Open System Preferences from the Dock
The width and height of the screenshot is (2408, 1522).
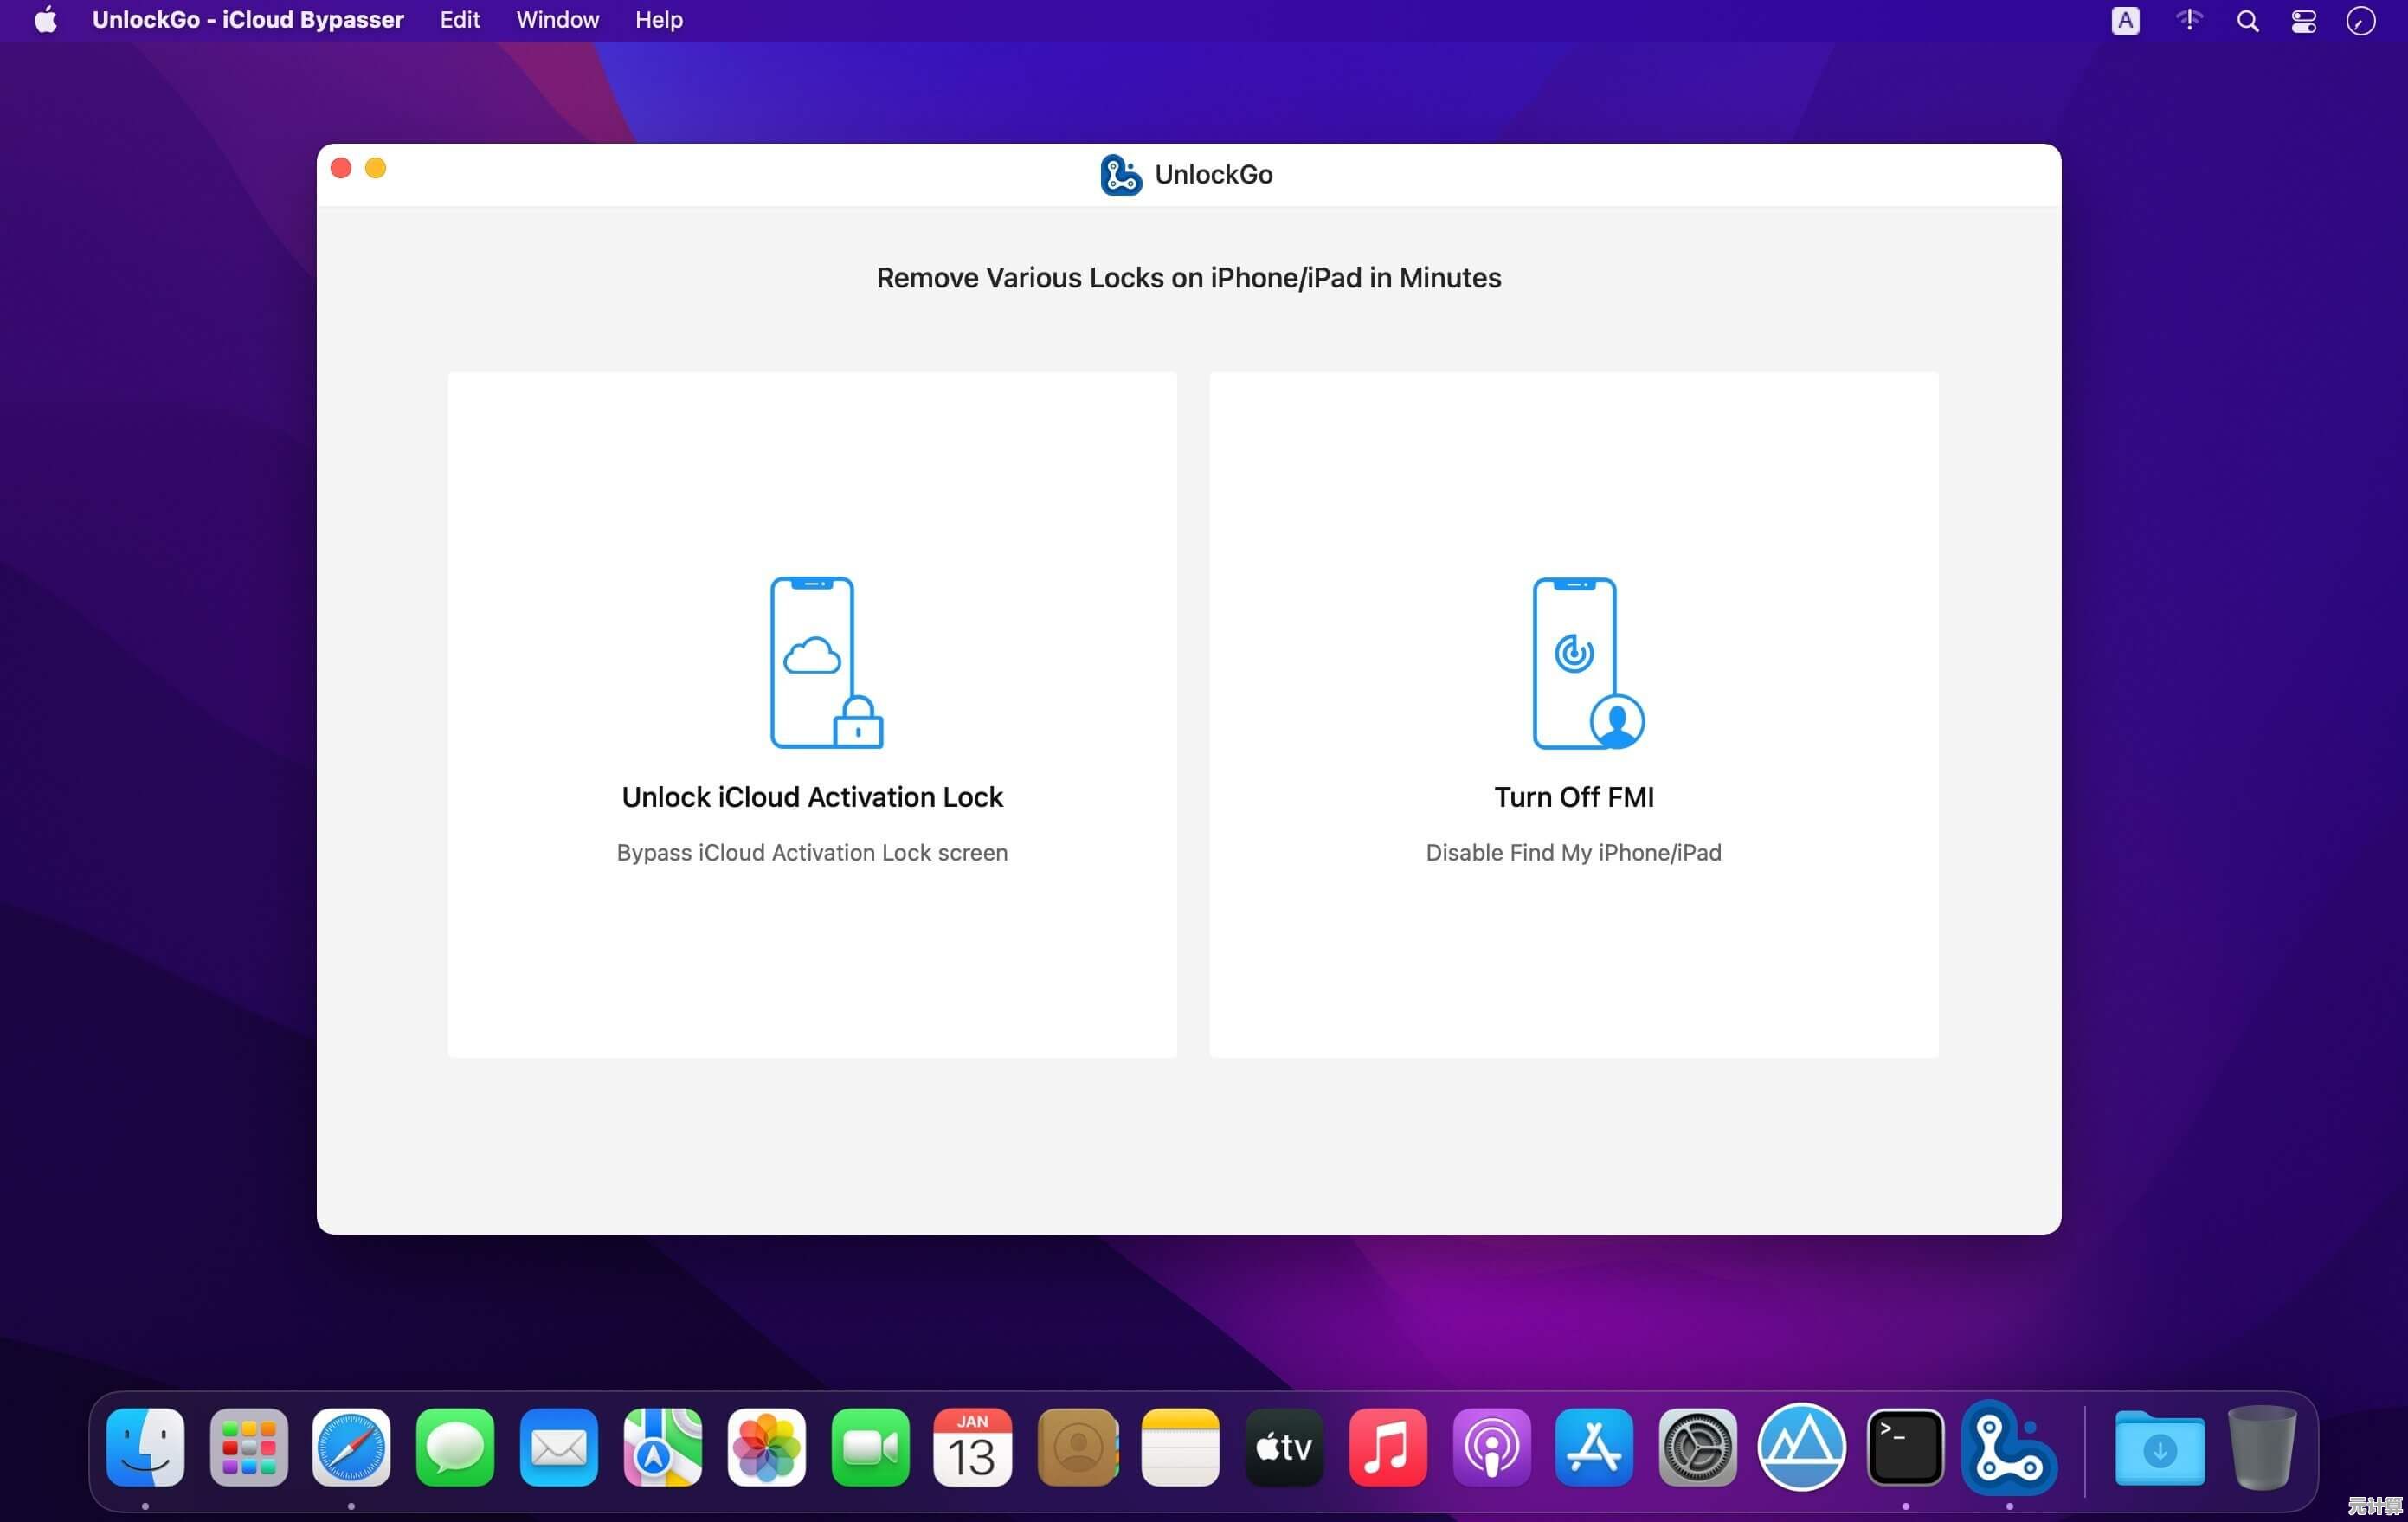point(1698,1447)
